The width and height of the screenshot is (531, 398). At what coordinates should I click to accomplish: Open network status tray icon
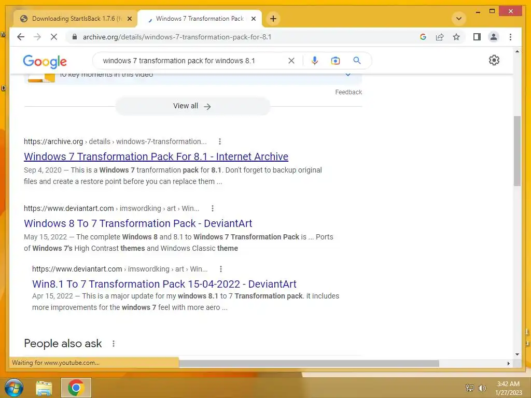(470, 388)
